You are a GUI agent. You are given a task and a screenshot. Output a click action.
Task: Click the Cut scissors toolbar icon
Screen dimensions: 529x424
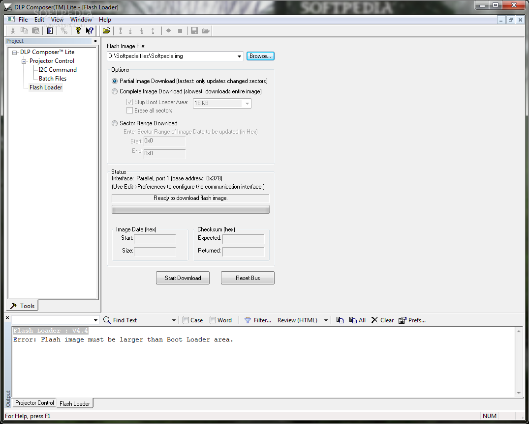click(x=13, y=30)
